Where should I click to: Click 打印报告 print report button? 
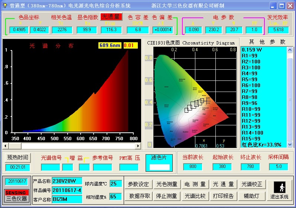[x=224, y=196]
